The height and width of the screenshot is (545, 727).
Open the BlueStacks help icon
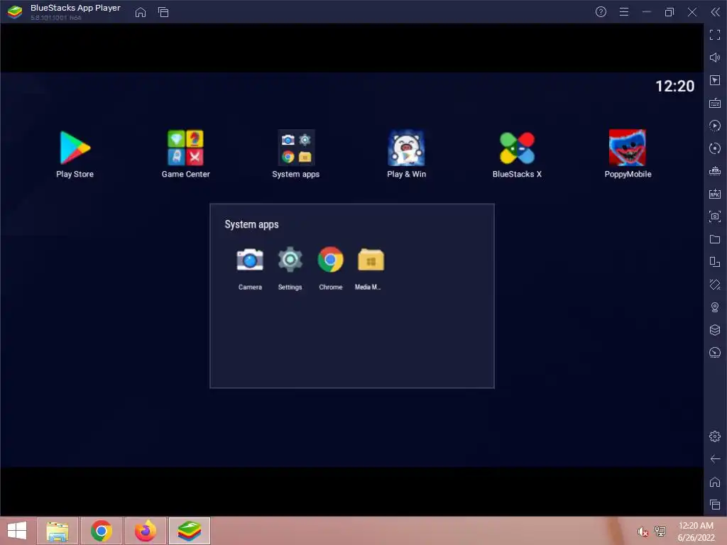click(601, 12)
